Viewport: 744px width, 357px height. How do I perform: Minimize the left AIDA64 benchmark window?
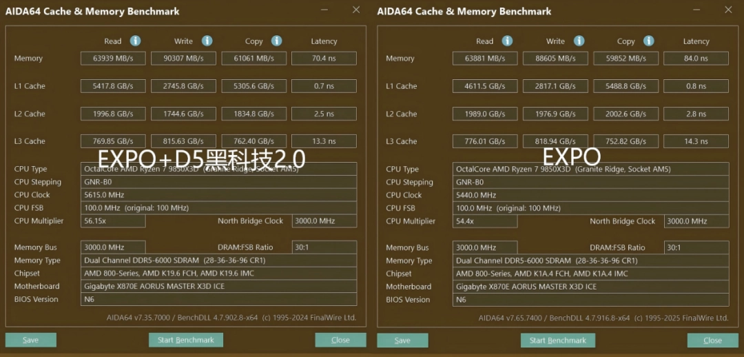[326, 10]
